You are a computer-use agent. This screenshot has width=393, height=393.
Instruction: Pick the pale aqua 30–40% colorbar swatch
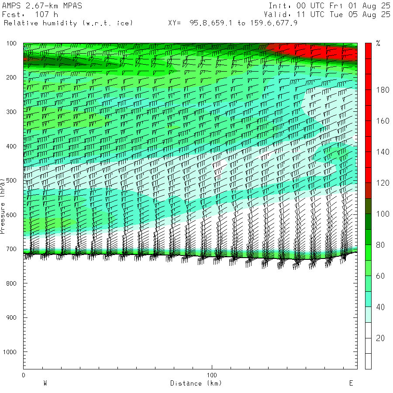(x=368, y=315)
